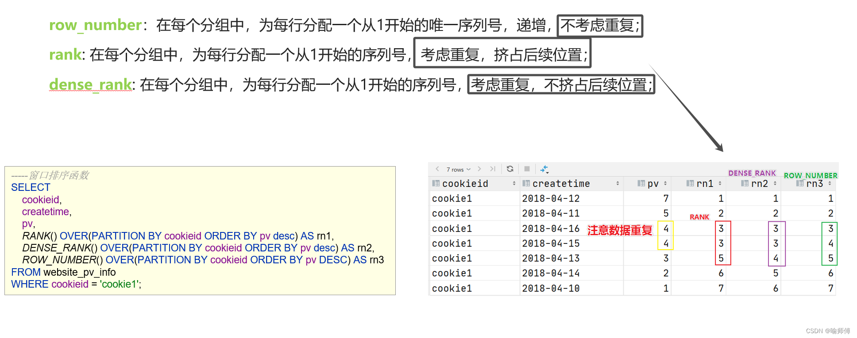This screenshot has height=338, width=857.
Task: Click the rn2 column table icon
Action: point(745,183)
